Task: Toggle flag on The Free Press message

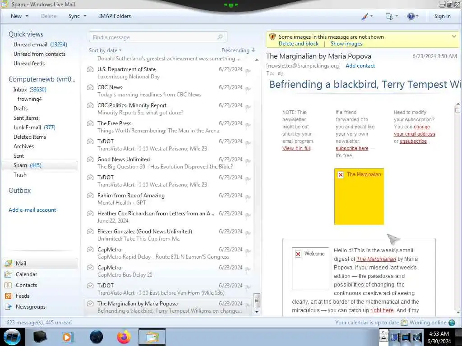Action: click(248, 125)
